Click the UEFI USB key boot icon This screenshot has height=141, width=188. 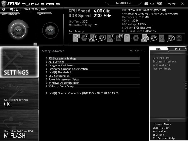110,38
